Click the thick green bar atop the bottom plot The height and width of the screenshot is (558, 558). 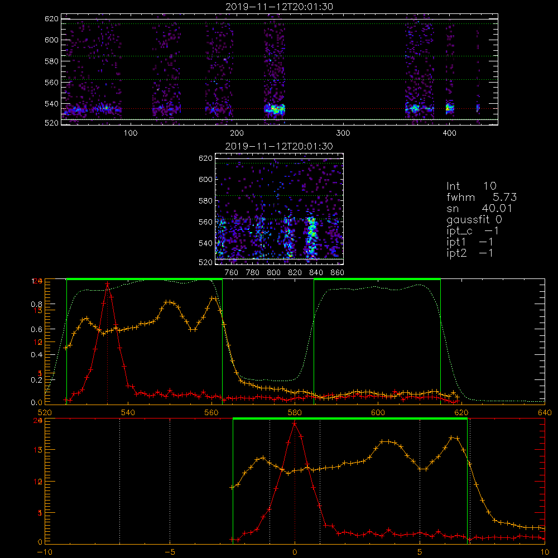point(350,419)
